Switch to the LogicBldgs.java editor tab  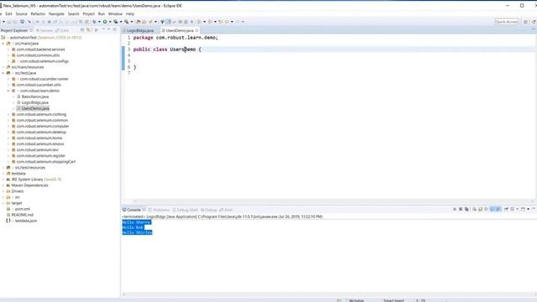click(x=140, y=30)
